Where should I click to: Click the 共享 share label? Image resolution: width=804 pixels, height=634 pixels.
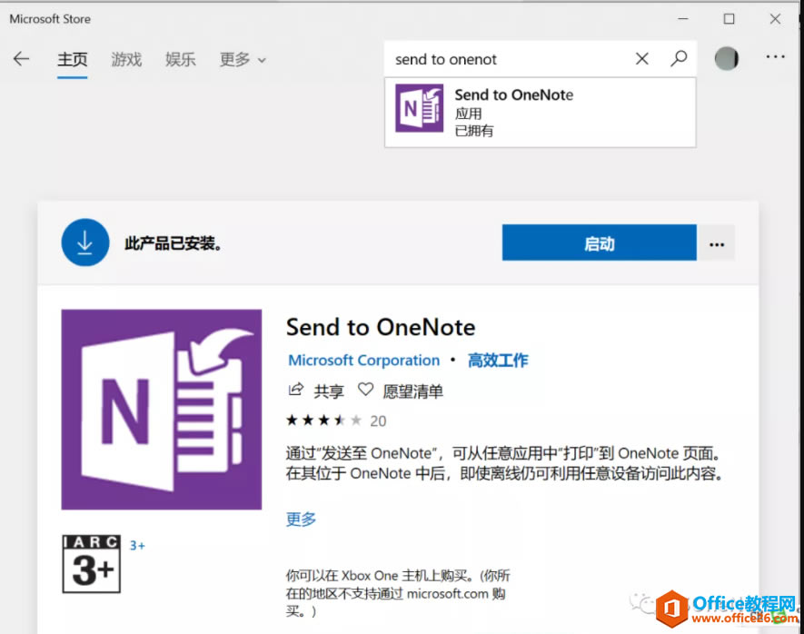(x=329, y=391)
